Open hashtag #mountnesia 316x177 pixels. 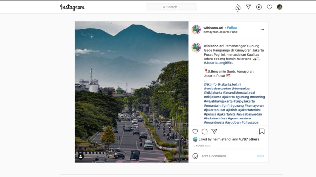[214, 122]
